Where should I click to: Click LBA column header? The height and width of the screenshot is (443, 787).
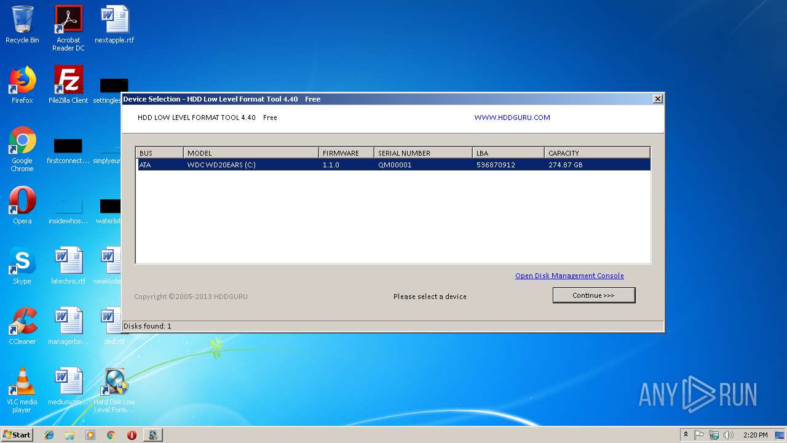coord(508,153)
